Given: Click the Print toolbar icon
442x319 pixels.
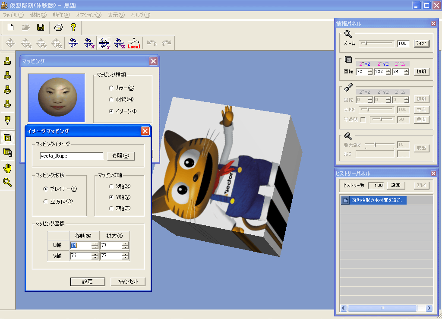Looking at the screenshot, I should click(58, 27).
